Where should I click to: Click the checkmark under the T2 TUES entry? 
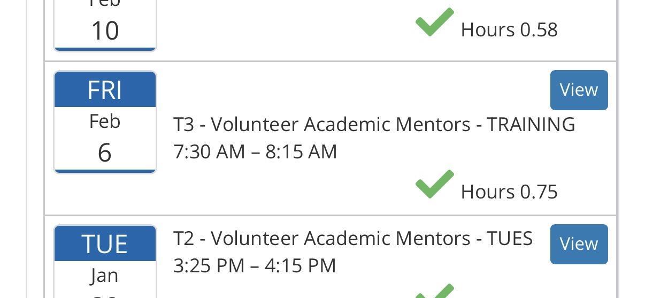click(x=434, y=292)
